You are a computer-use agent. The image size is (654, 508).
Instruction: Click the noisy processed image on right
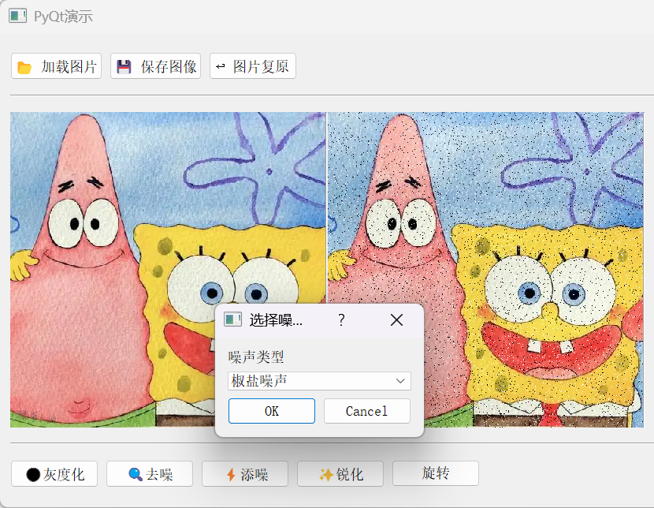[x=485, y=270]
